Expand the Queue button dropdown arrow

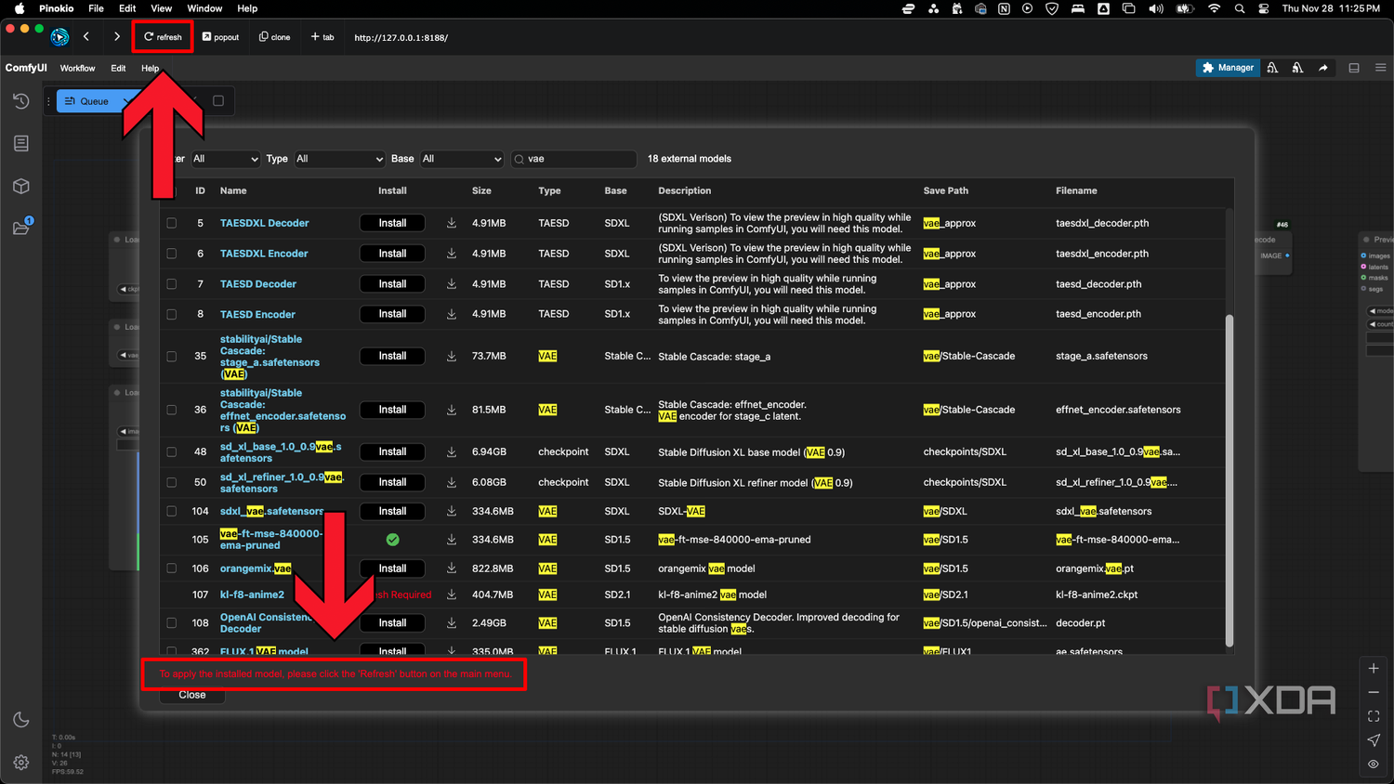pos(126,101)
